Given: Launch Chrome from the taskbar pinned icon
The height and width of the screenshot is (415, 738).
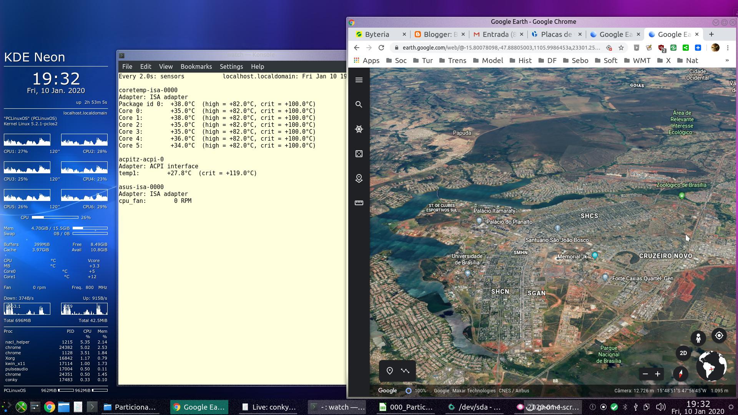Looking at the screenshot, I should pos(49,407).
